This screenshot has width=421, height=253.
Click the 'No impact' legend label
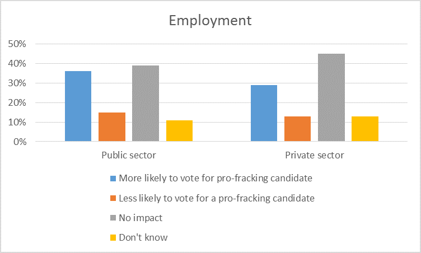141,217
